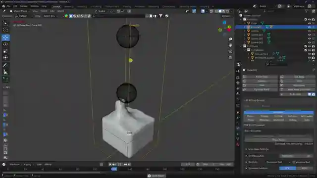Pause animation playback in timeline
317x178 pixels.
point(119,164)
